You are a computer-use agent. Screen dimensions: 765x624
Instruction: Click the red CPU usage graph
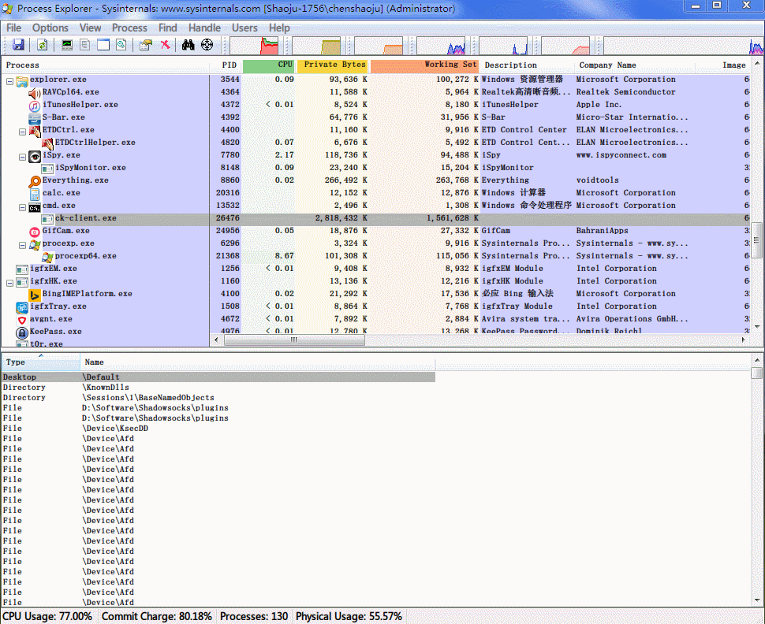254,46
